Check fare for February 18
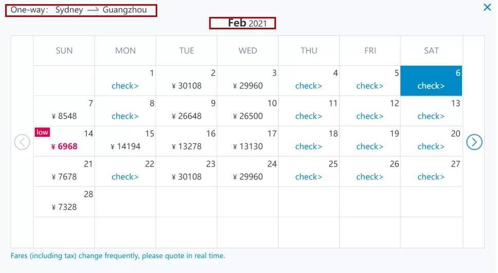The width and height of the screenshot is (498, 273). [308, 147]
